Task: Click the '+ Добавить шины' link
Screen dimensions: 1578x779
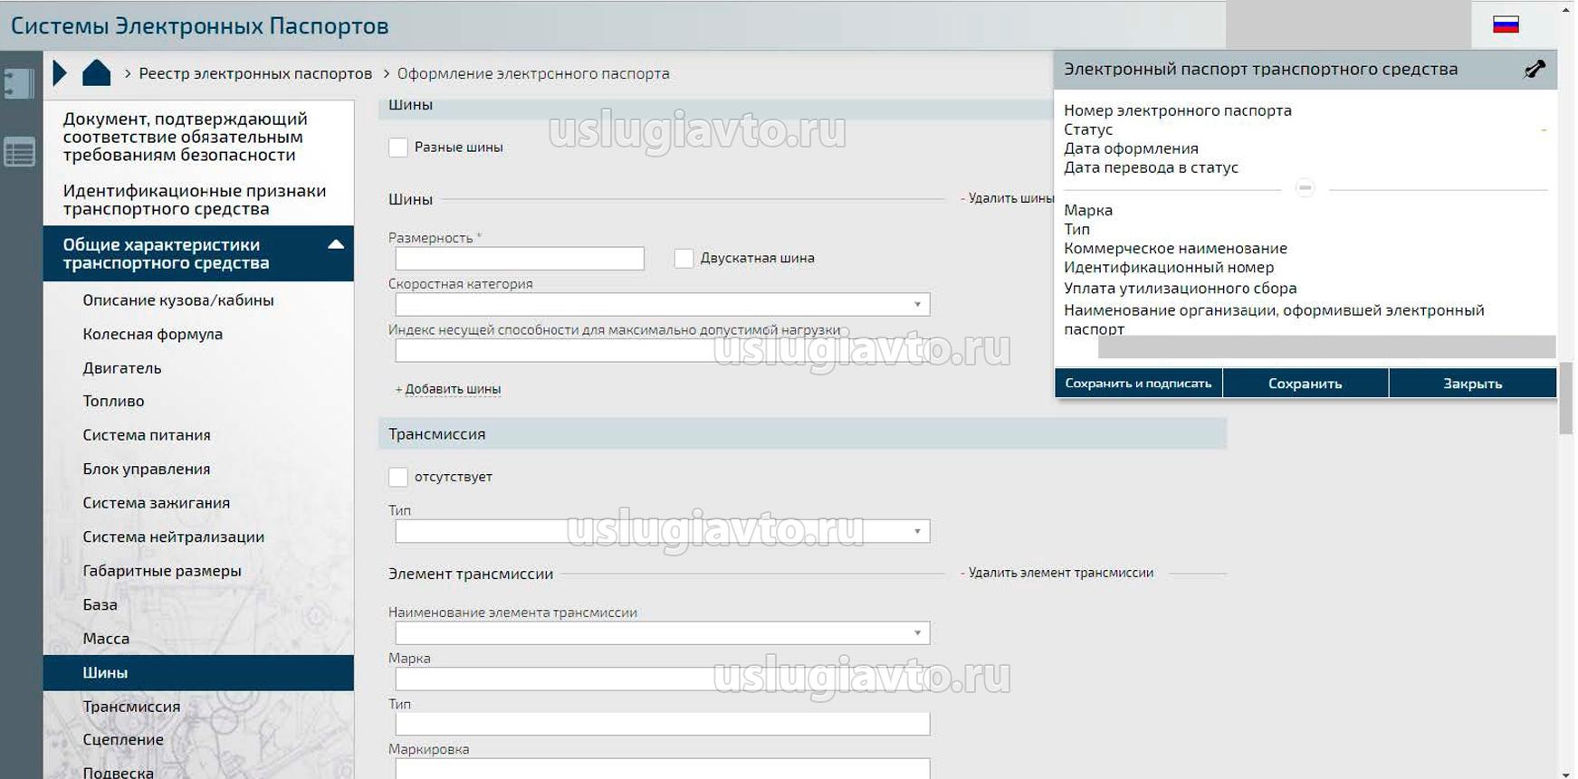Action: tap(448, 389)
